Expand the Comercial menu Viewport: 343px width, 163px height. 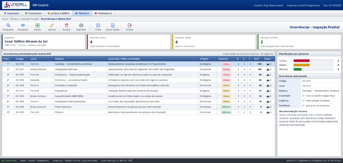(x=33, y=13)
